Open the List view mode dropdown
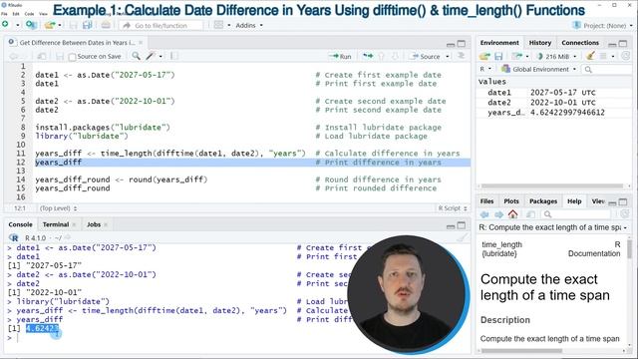The width and height of the screenshot is (638, 359). pos(607,56)
